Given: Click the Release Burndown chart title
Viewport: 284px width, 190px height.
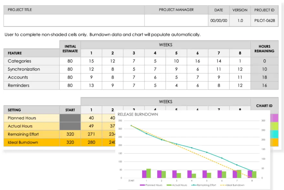Looking at the screenshot, I should click(x=138, y=114).
